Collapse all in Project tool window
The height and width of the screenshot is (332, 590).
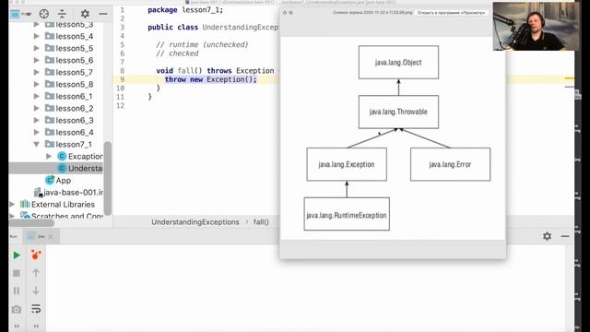coord(62,14)
